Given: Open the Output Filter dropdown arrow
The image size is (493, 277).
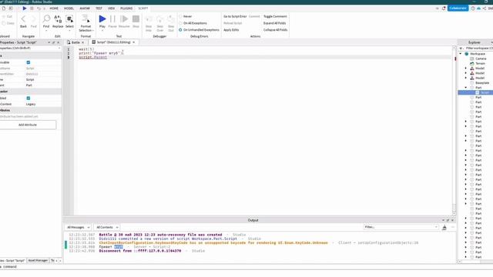Looking at the screenshot, I should (436, 227).
